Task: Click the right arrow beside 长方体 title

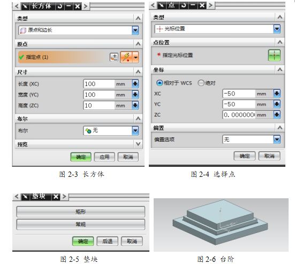Action: click(86, 6)
